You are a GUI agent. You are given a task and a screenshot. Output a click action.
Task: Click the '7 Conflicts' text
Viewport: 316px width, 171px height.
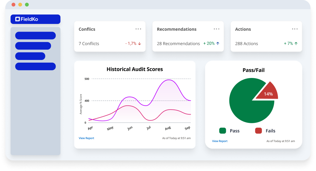[89, 44]
